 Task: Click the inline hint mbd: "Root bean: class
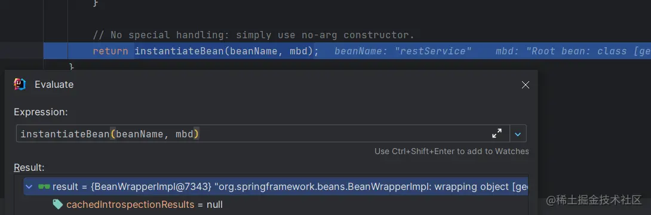tap(573, 51)
